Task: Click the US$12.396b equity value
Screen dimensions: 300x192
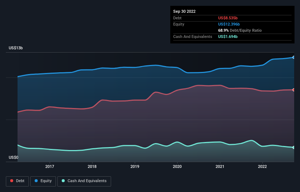Action: click(229, 24)
